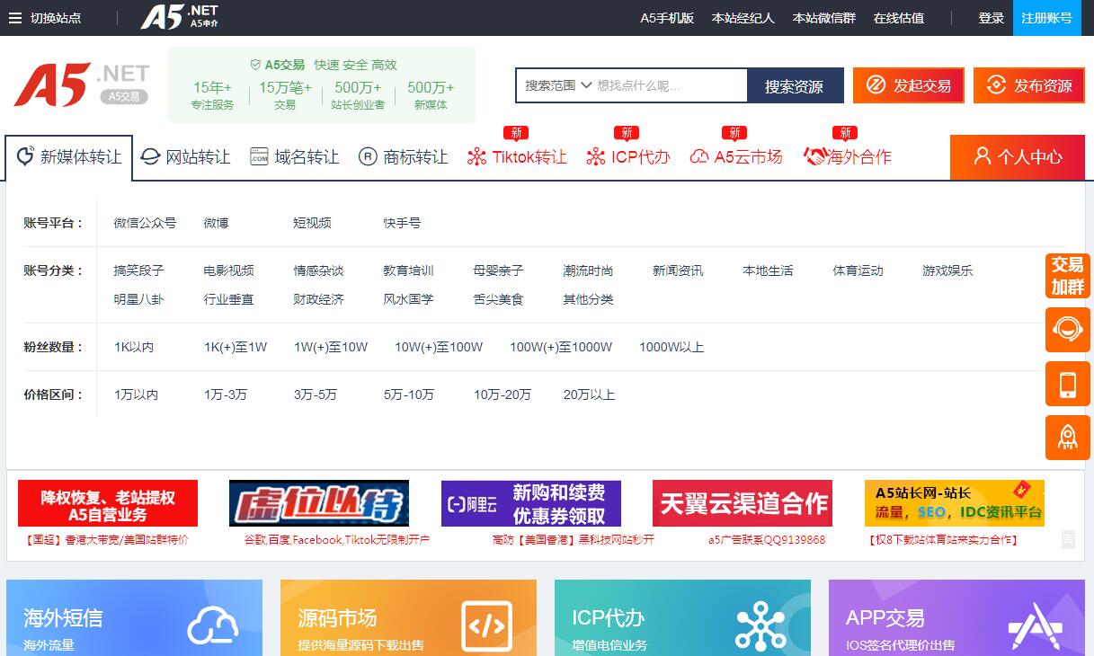Open the 天翼云渠道合作 banner ad
This screenshot has height=656, width=1094.
tap(742, 503)
